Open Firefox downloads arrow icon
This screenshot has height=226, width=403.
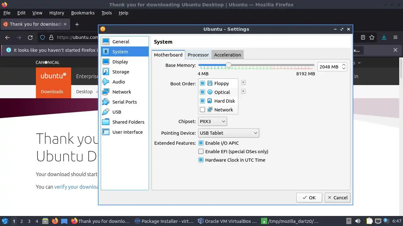[x=384, y=37]
